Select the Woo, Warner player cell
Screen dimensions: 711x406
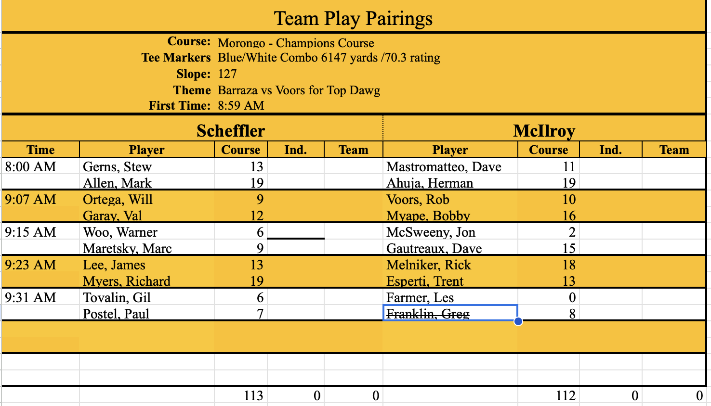tap(120, 232)
